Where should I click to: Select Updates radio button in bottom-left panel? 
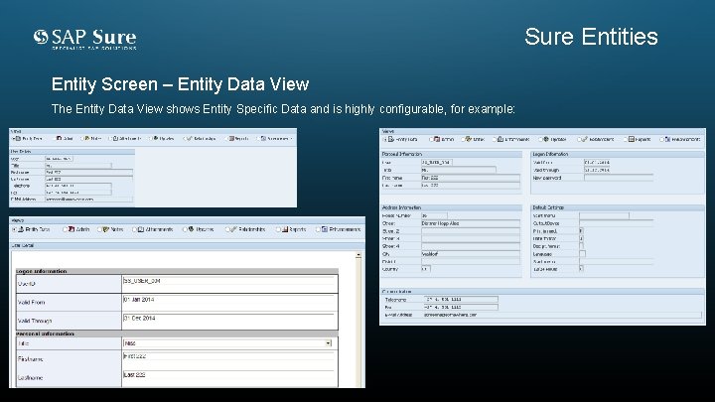click(x=185, y=229)
